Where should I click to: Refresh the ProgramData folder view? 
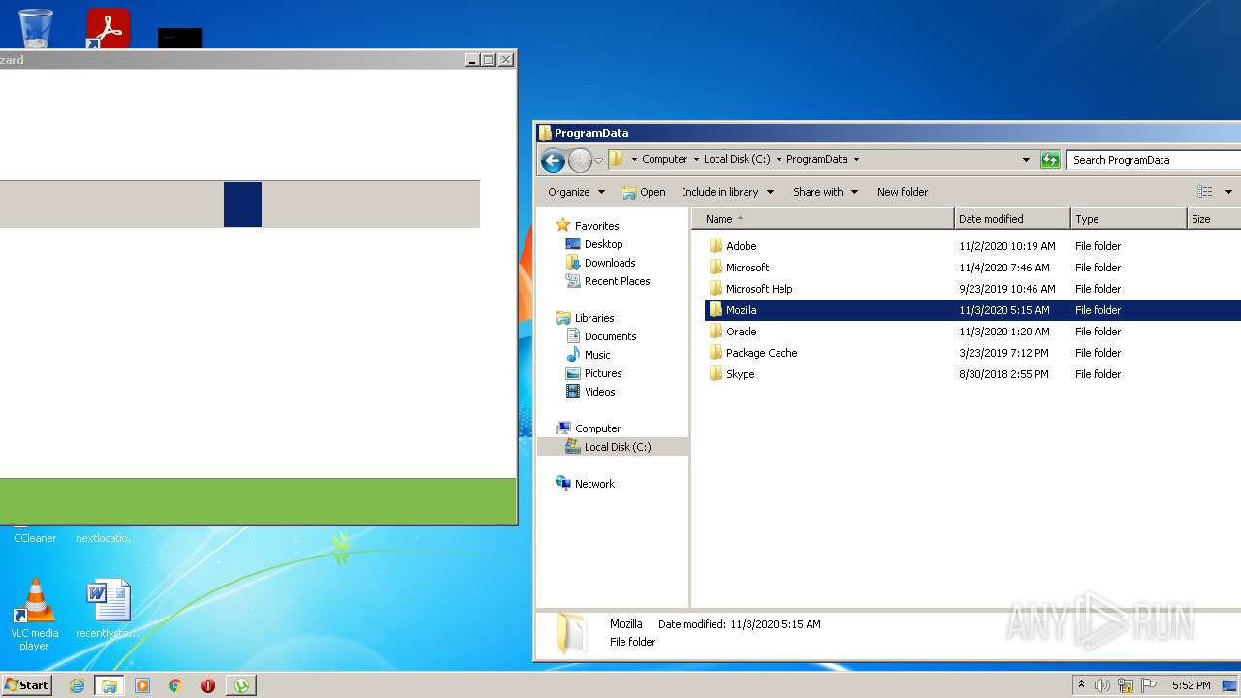(1050, 160)
